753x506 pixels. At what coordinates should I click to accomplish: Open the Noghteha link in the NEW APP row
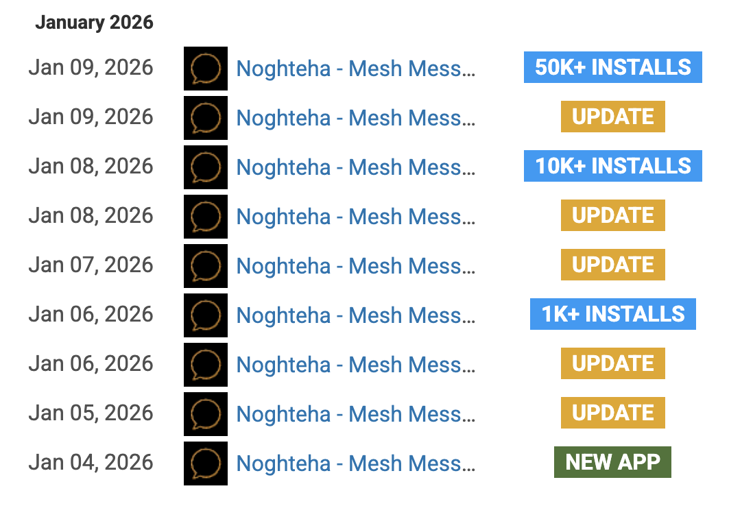pos(355,463)
